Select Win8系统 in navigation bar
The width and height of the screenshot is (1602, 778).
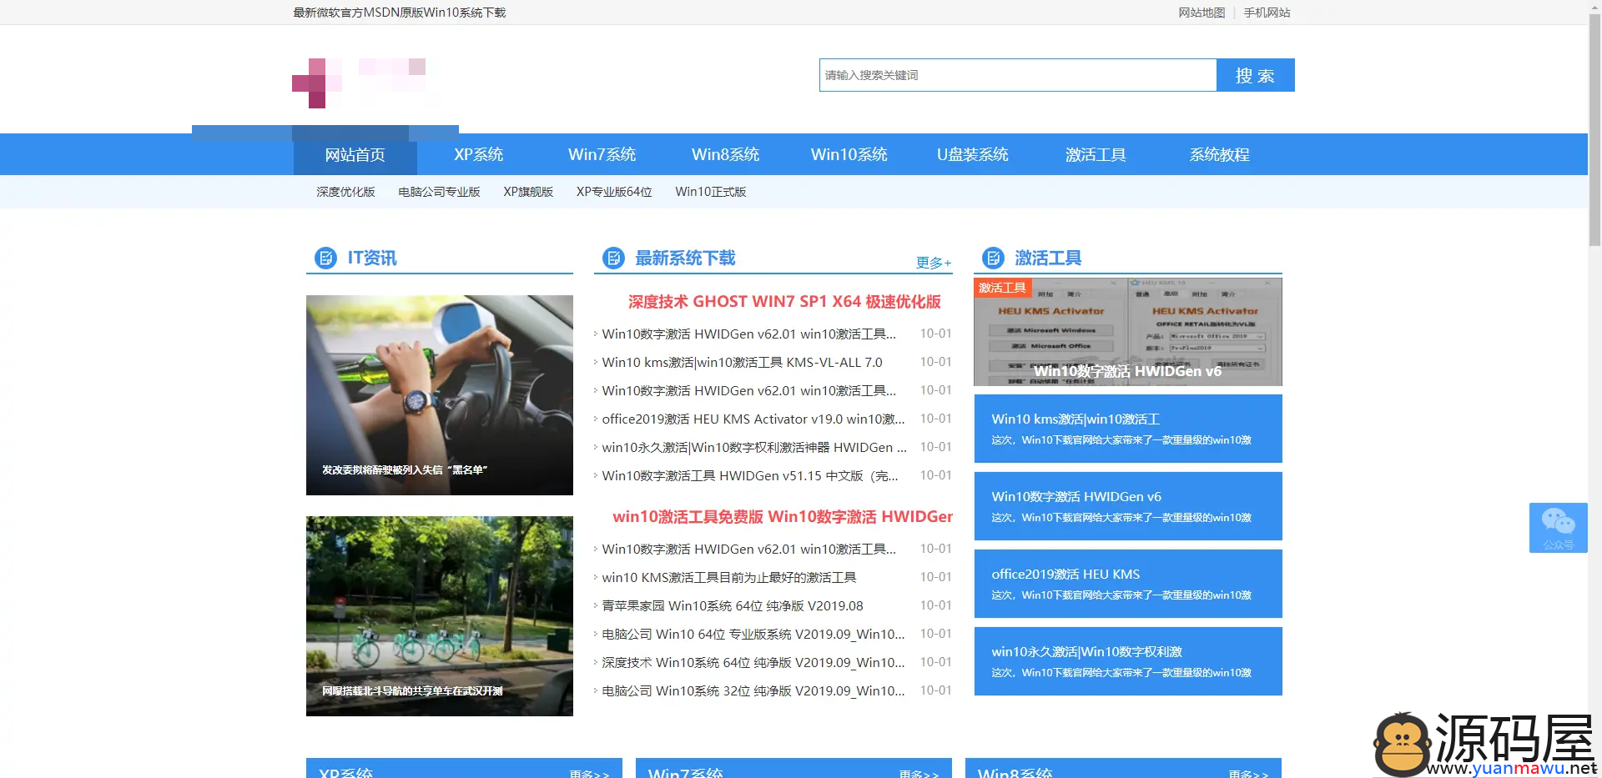tap(725, 155)
